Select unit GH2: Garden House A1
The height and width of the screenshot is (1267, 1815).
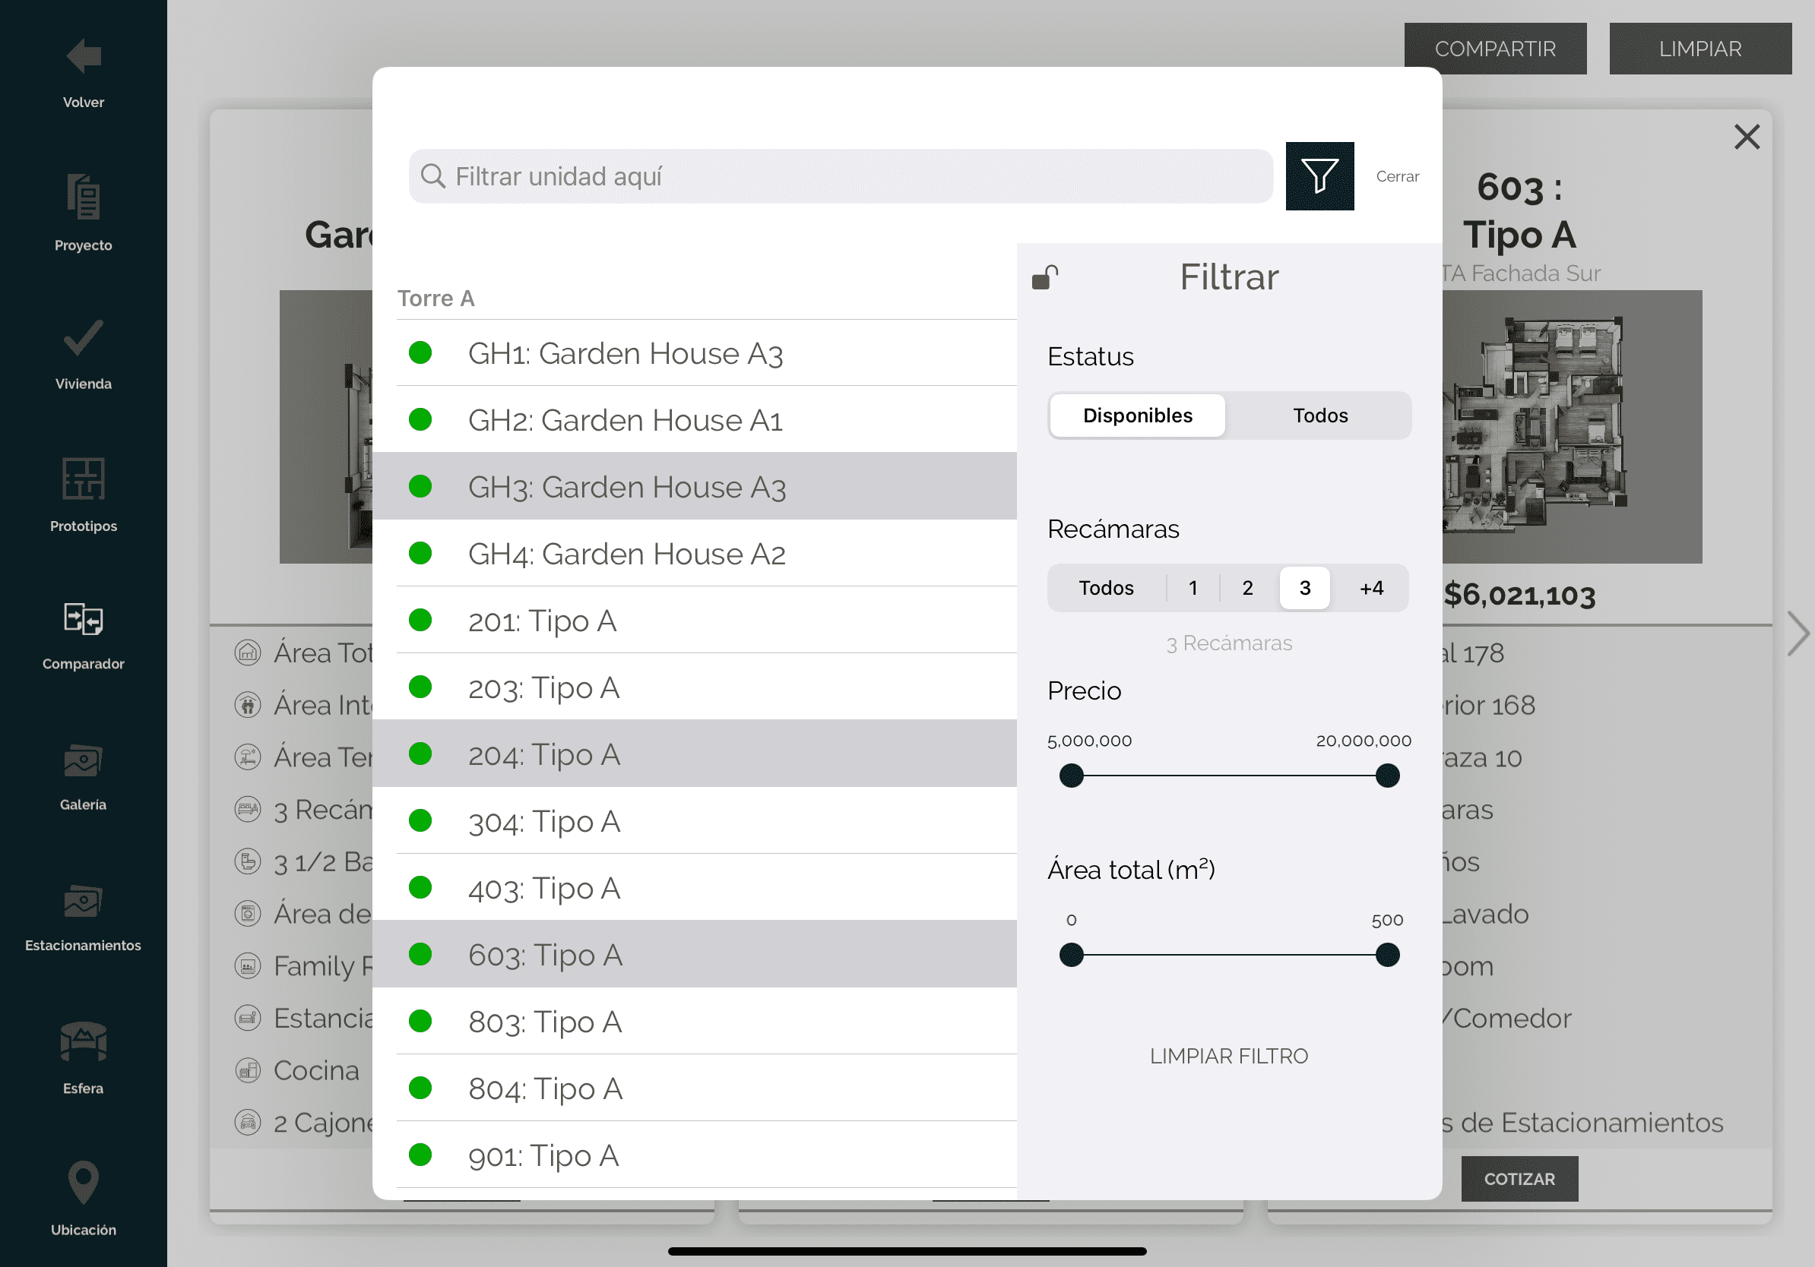pos(625,420)
